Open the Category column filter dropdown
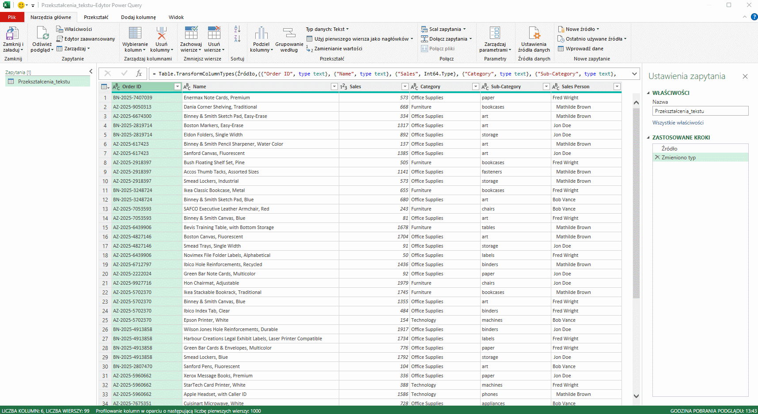 click(475, 87)
